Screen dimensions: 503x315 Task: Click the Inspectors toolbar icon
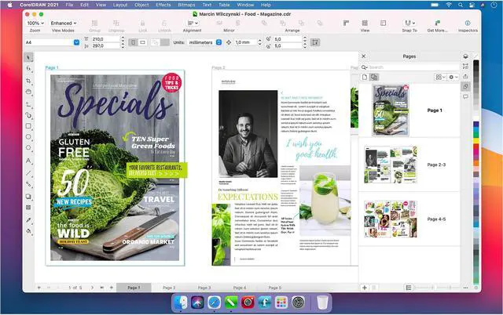468,23
